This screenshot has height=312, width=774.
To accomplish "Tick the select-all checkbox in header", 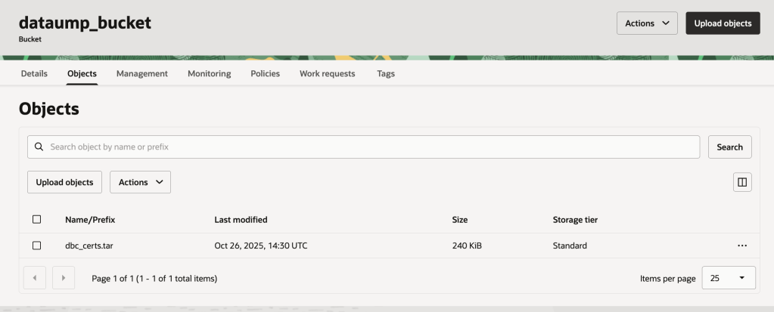I will [x=36, y=220].
